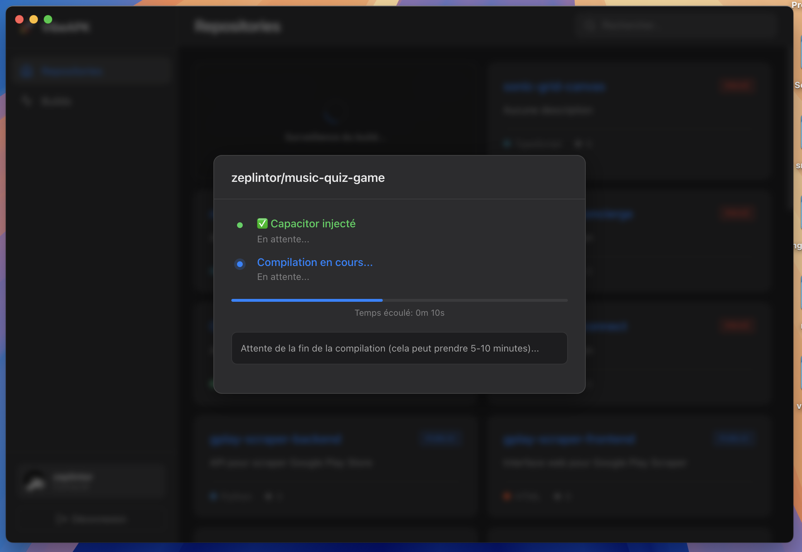Click the green checkmark beside Capacitor injecté
The height and width of the screenshot is (552, 802).
coord(262,223)
